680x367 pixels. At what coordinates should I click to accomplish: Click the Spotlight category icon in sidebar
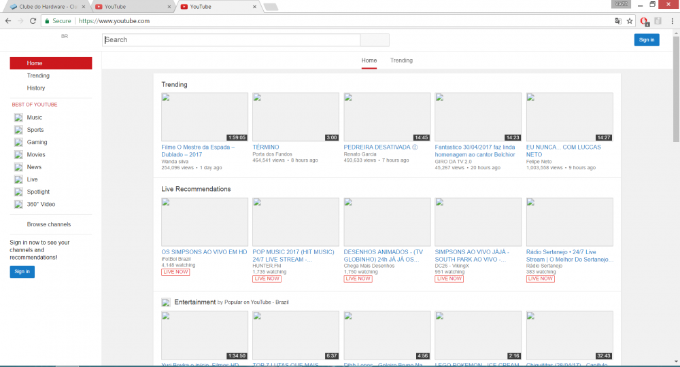[18, 192]
